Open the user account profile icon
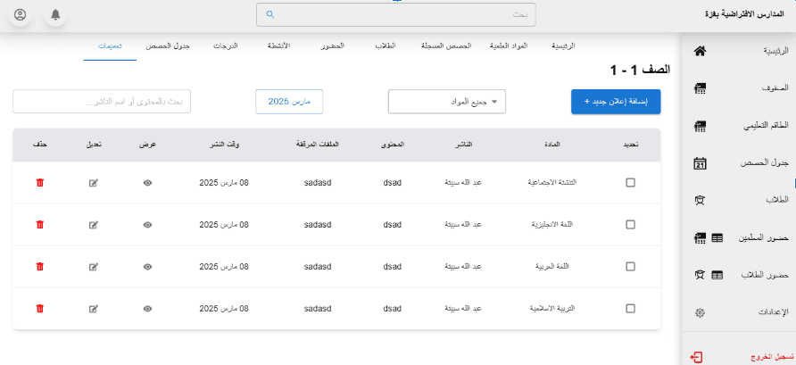This screenshot has width=796, height=365. click(21, 15)
